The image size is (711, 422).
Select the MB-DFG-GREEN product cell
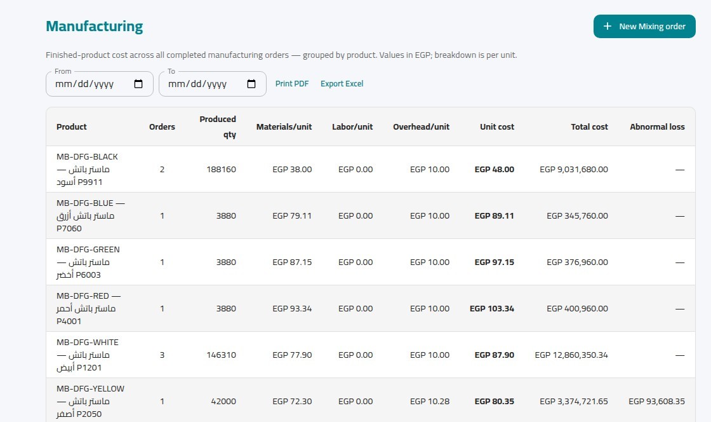click(x=92, y=262)
